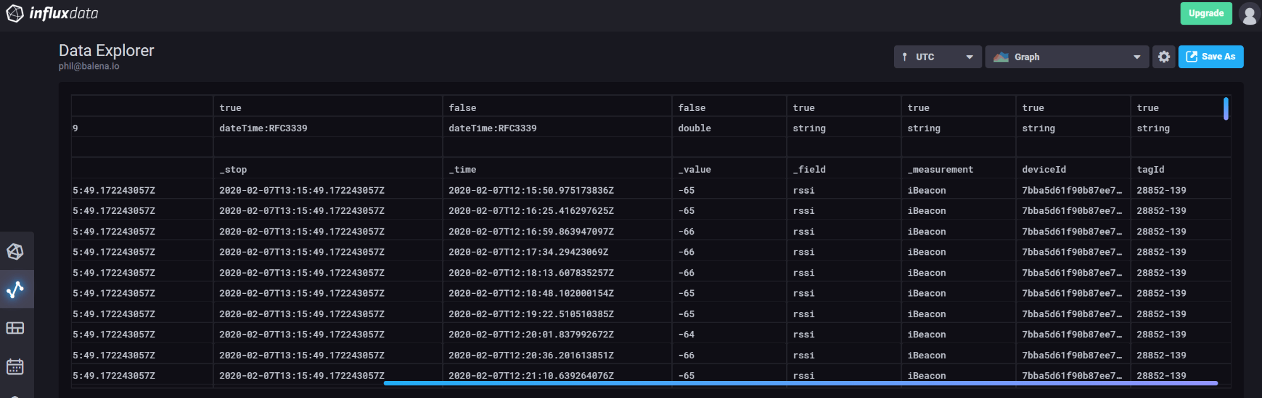The width and height of the screenshot is (1262, 398).
Task: Click the deviceId column header cell
Action: coord(1044,170)
